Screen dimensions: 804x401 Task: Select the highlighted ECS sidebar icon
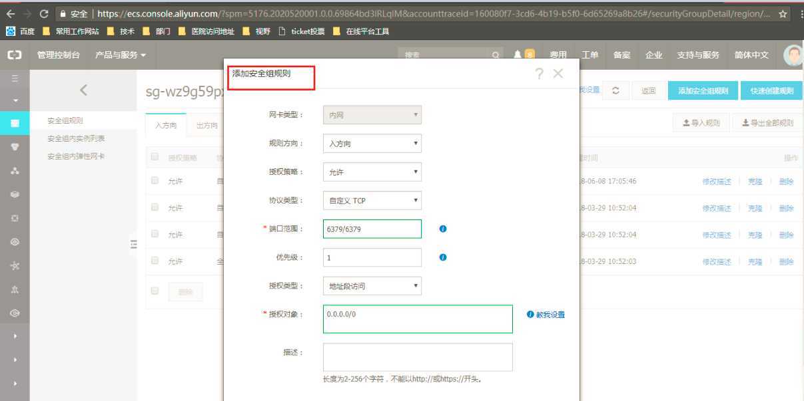tap(15, 123)
